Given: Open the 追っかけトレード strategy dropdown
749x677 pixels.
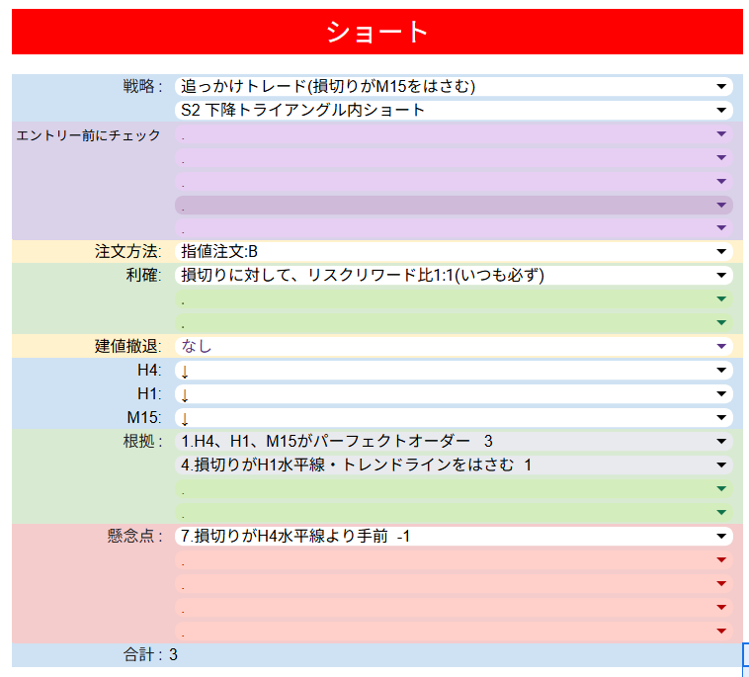Looking at the screenshot, I should (x=720, y=87).
